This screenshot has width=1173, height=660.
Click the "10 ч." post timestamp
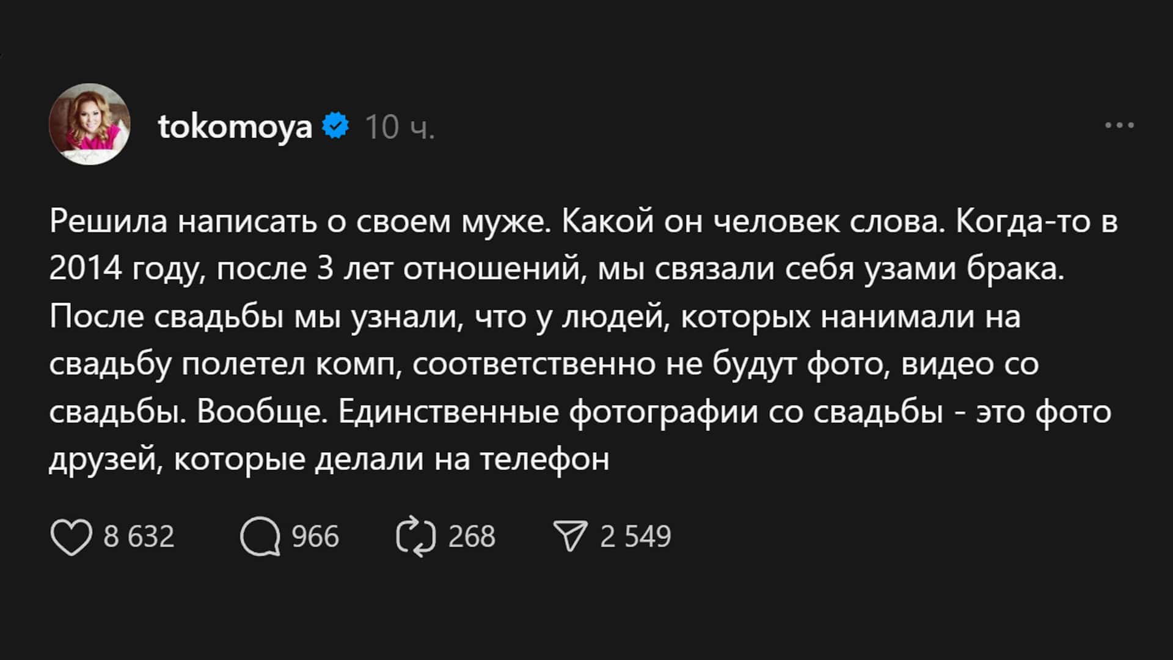400,127
